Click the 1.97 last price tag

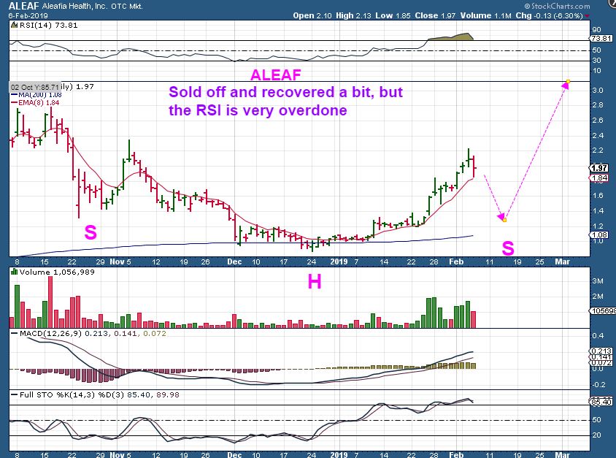coord(599,168)
